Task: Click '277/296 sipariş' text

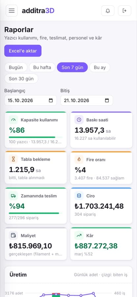Action: (24, 218)
